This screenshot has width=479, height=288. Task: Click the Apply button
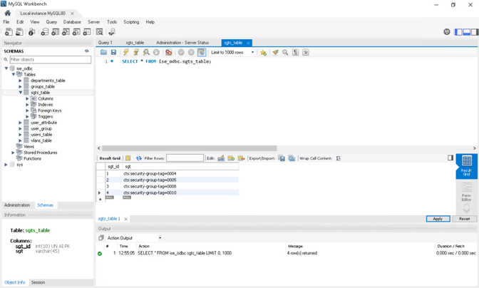pyautogui.click(x=438, y=219)
